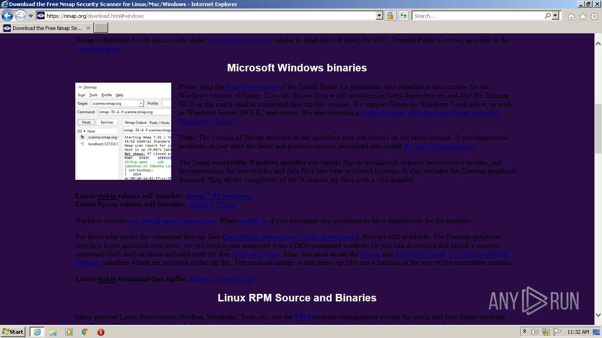This screenshot has width=602, height=338.
Task: Click the Internet Explorer taskbar icon
Action: pyautogui.click(x=37, y=332)
